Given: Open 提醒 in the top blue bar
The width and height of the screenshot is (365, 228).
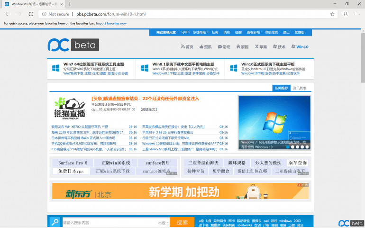Looking at the screenshot, I should [238, 32].
